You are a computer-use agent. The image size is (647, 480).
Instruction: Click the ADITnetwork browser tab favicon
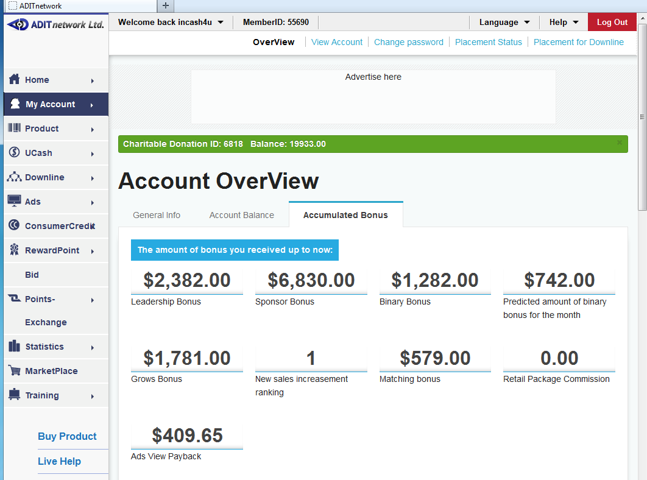[13, 5]
